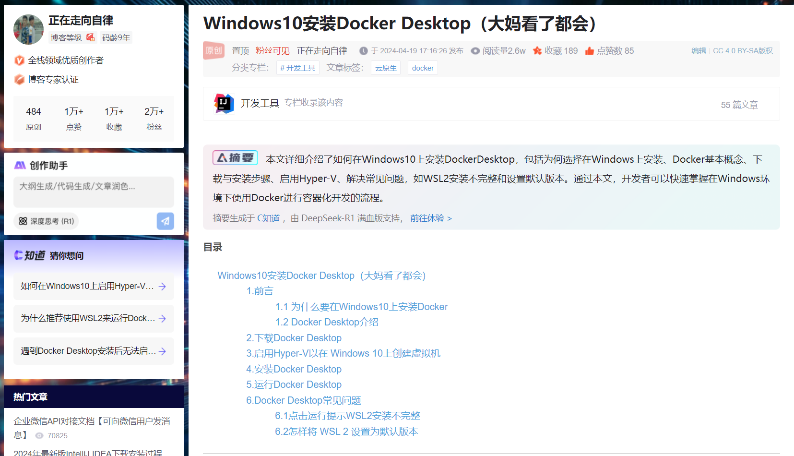
Task: Select the arrow beside the WSL2 question
Action: tap(162, 319)
